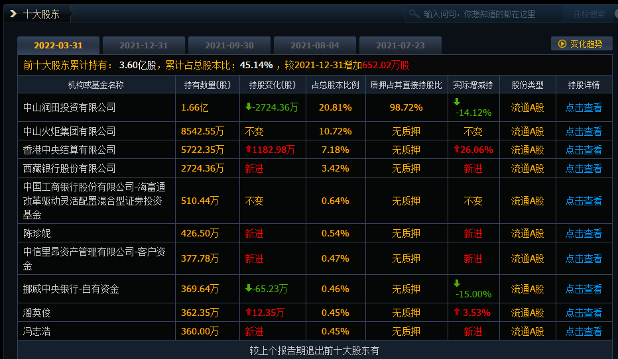Click the 5722.35万 holding amount
618x359 pixels.
pyautogui.click(x=202, y=150)
